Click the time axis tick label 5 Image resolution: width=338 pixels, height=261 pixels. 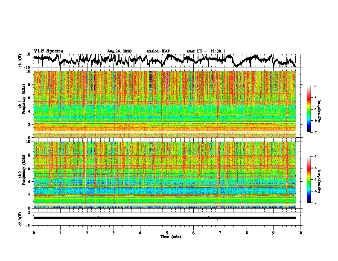pos(167,233)
